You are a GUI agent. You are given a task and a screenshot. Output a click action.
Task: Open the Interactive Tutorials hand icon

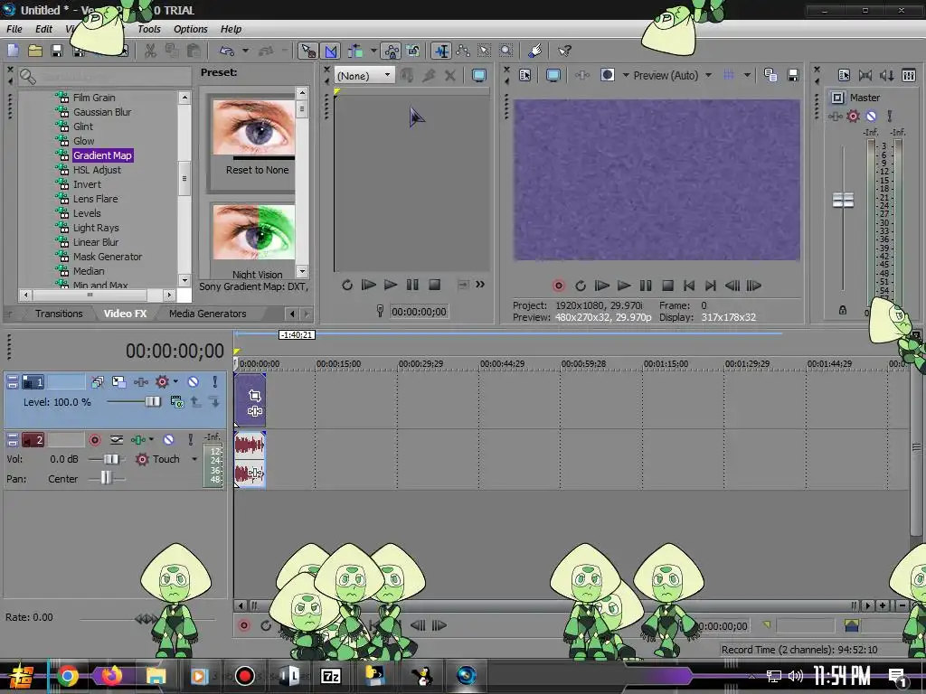535,51
